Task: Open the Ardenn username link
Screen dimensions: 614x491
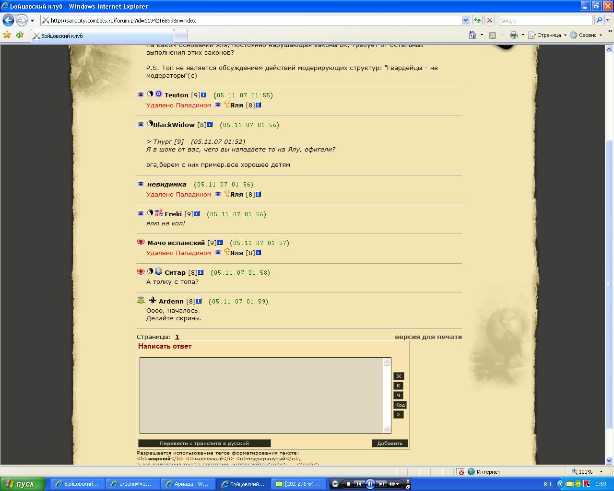Action: point(171,301)
